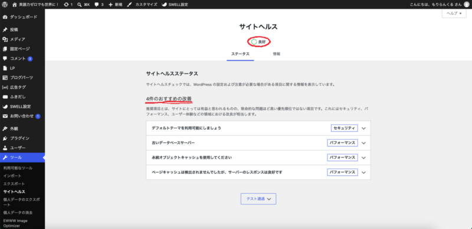472x229 pixels.
Task: Click サイトヘルスステータス heading
Action: (x=172, y=74)
